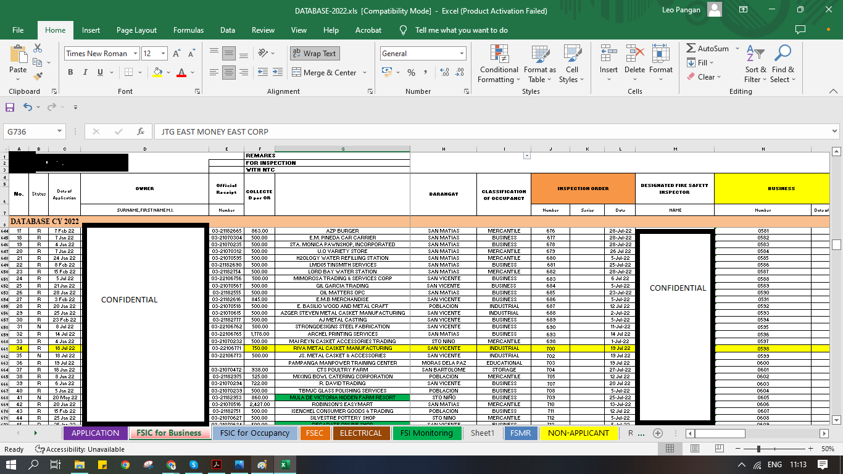Open the FSIC for Occupancy sheet tab
Image resolution: width=843 pixels, height=474 pixels.
coord(255,433)
